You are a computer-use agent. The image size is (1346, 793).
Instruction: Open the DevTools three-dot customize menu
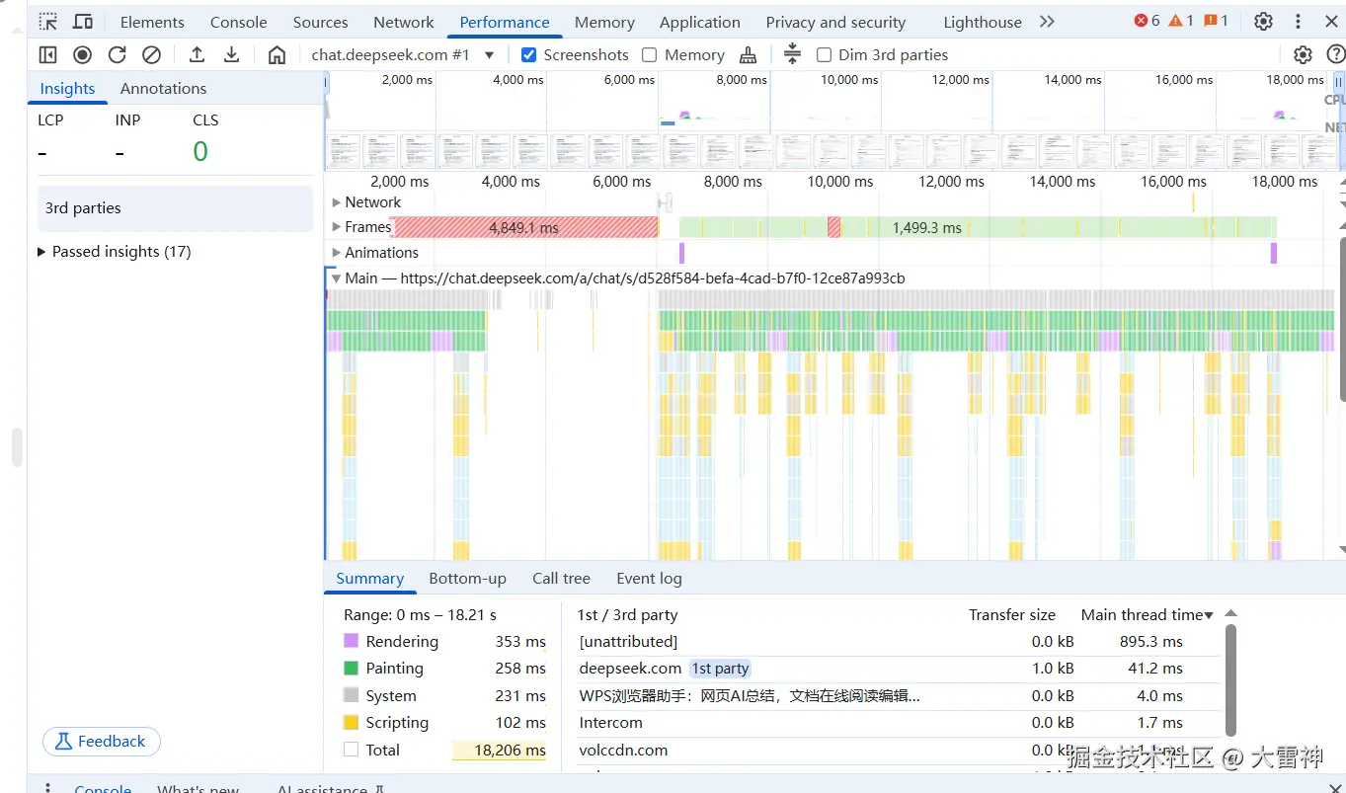pyautogui.click(x=1299, y=22)
